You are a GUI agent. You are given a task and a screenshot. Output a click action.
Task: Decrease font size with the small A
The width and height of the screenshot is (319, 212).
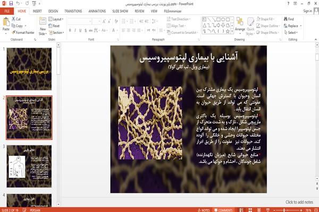tap(109, 21)
